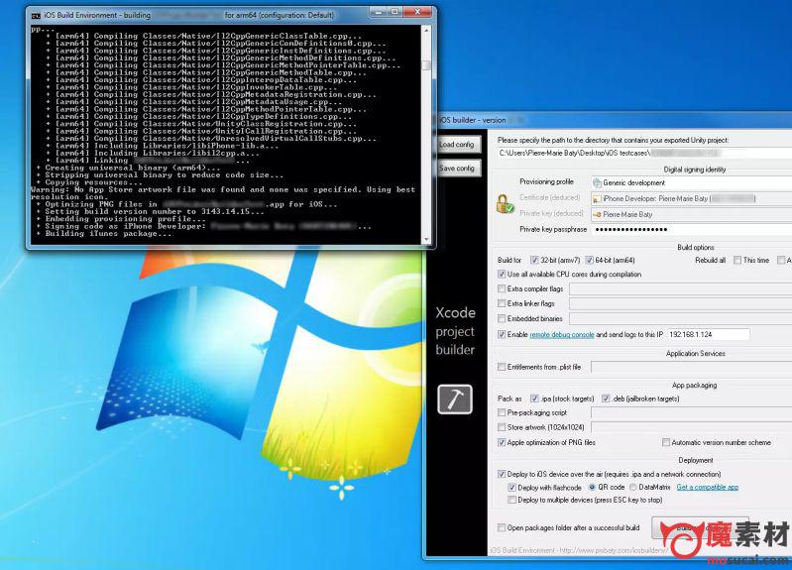This screenshot has height=570, width=792.
Task: Click the Private key passphrase field
Action: tap(692, 230)
